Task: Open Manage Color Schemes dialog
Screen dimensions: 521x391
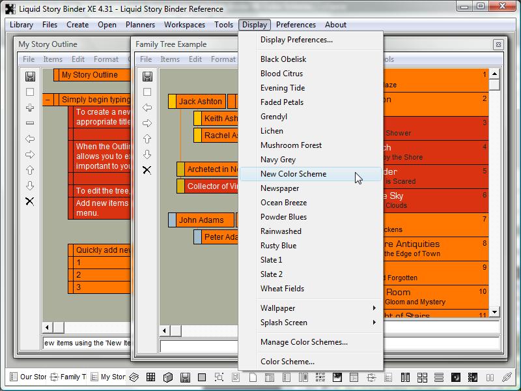Action: [303, 342]
